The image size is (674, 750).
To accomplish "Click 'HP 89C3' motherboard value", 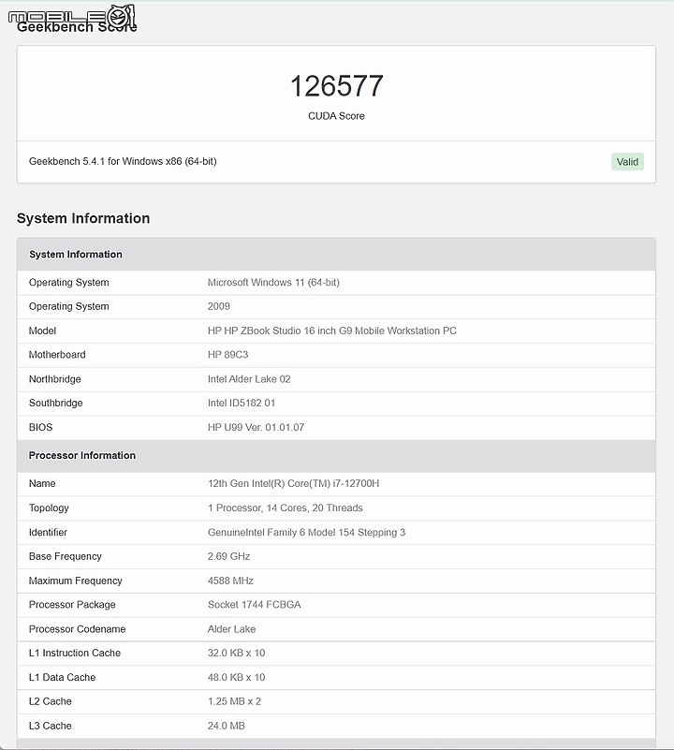I will click(x=227, y=355).
